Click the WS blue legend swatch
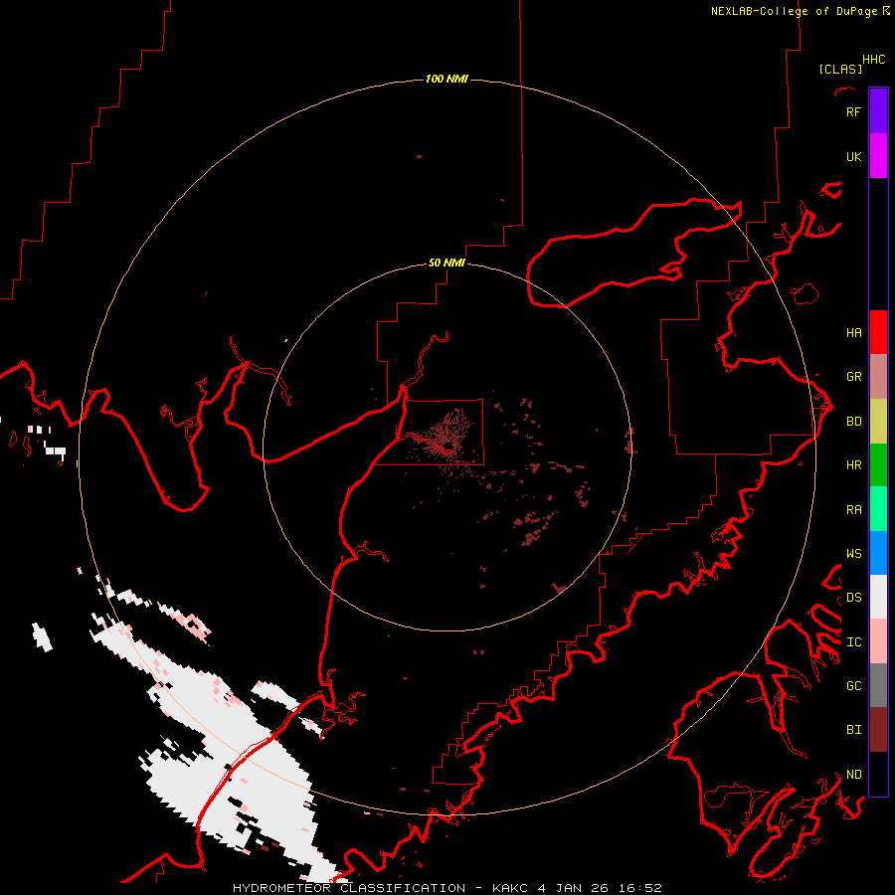 [x=878, y=553]
